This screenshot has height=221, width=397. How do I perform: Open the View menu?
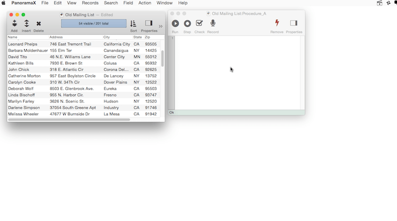(72, 3)
